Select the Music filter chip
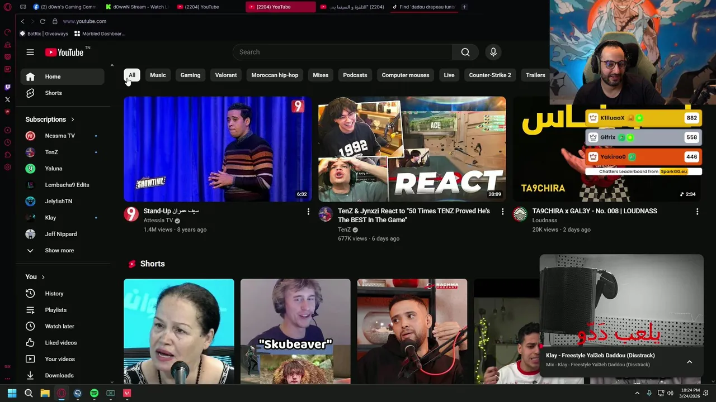This screenshot has width=716, height=402. [x=158, y=75]
